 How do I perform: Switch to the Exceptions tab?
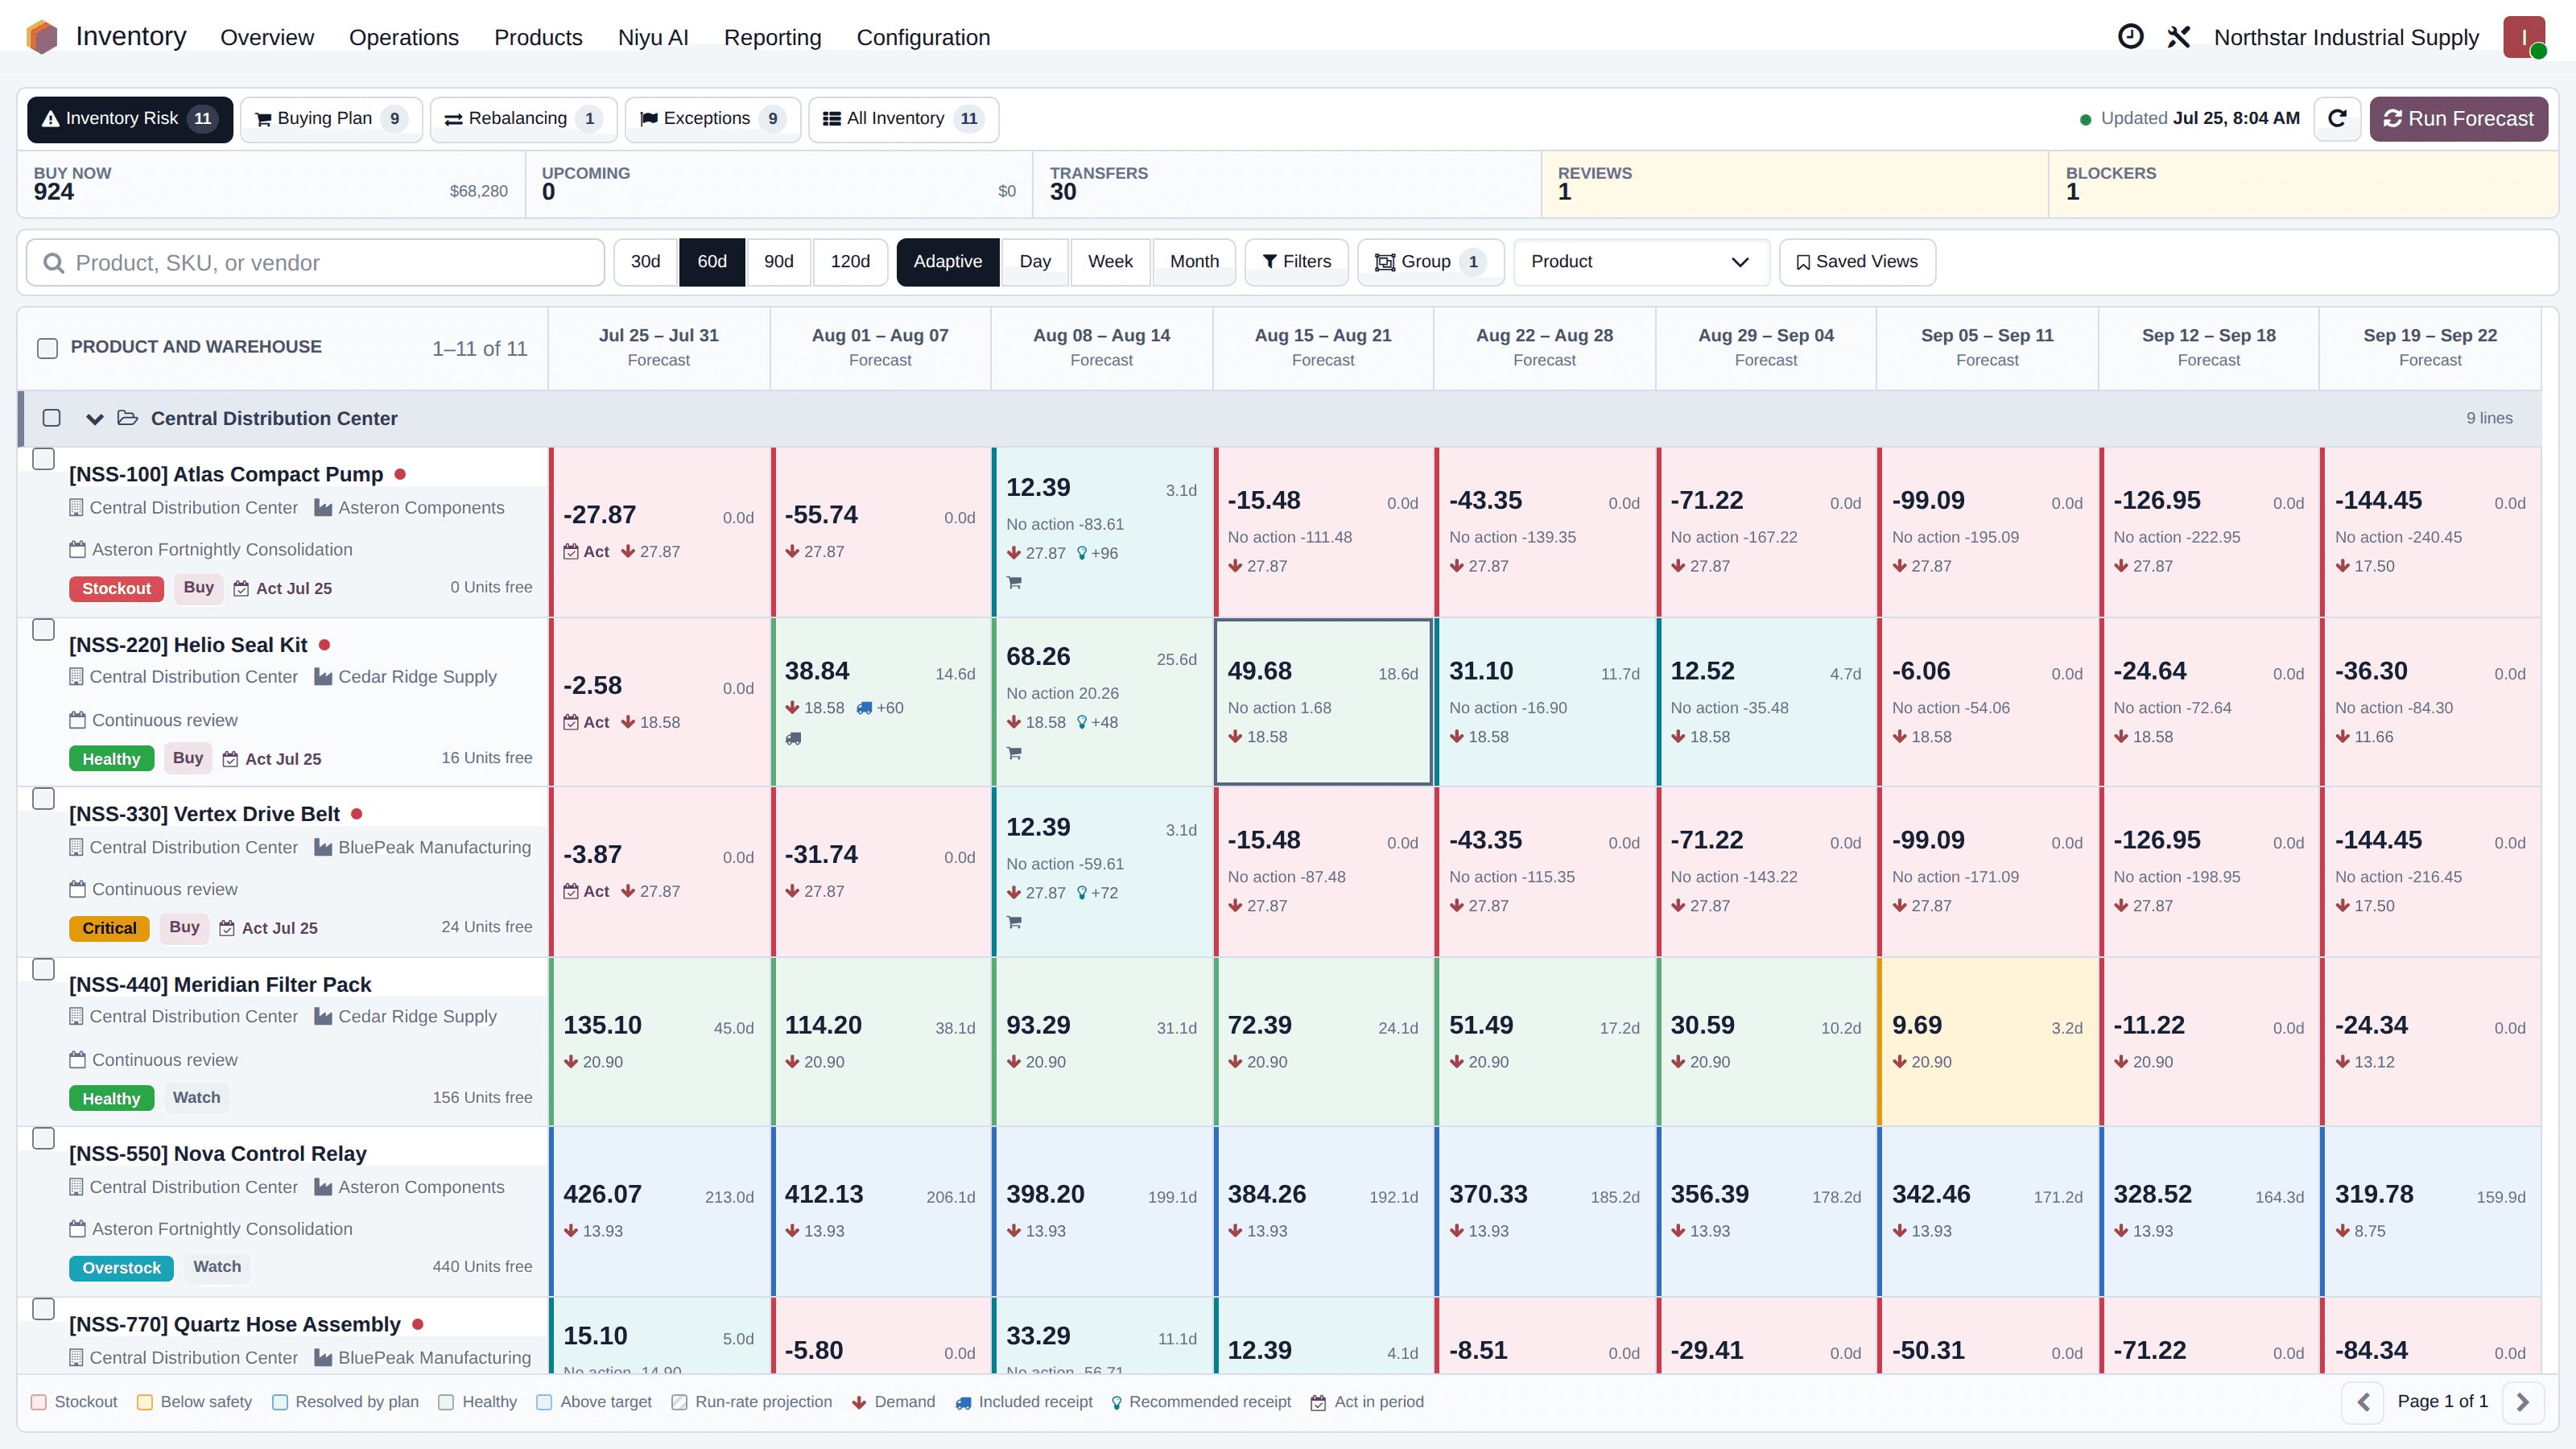713,119
